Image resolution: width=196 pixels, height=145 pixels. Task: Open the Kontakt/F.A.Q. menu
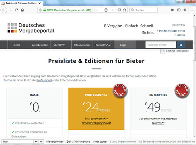pyautogui.click(x=103, y=45)
